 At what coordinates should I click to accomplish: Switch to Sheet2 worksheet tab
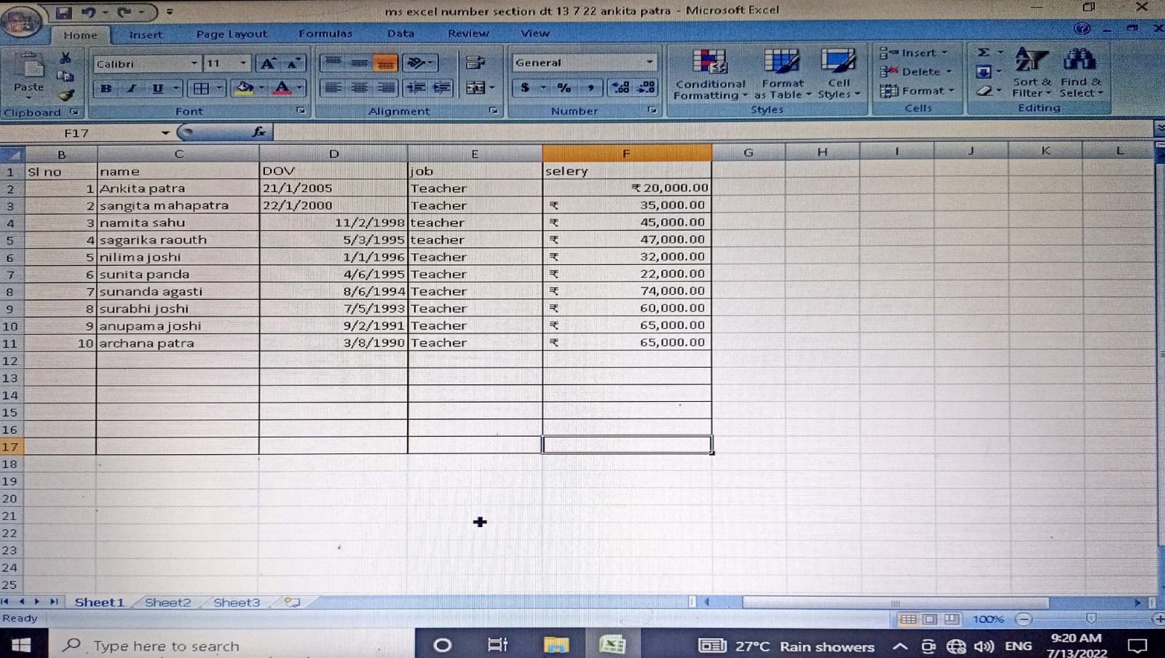pyautogui.click(x=167, y=603)
